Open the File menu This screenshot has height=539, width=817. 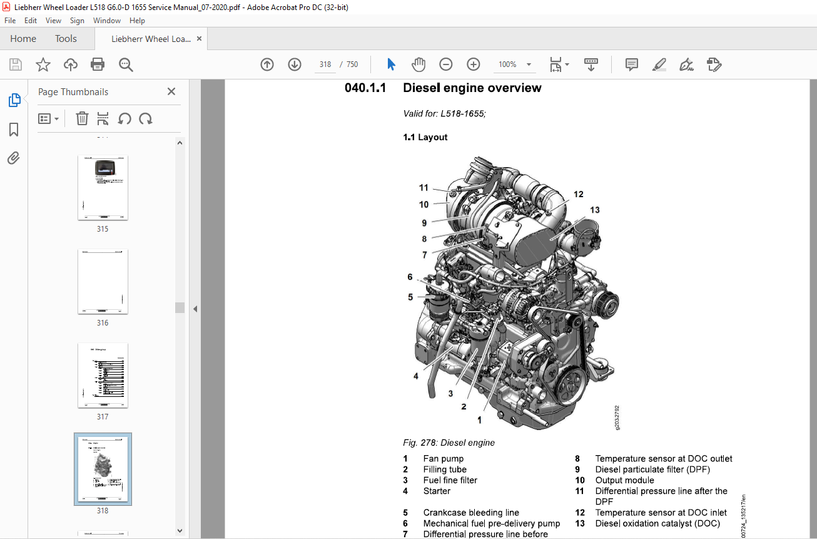coord(10,21)
